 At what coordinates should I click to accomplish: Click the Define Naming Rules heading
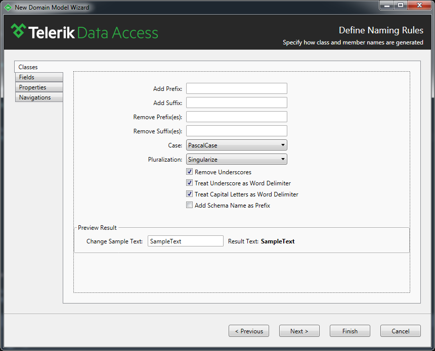pos(381,30)
